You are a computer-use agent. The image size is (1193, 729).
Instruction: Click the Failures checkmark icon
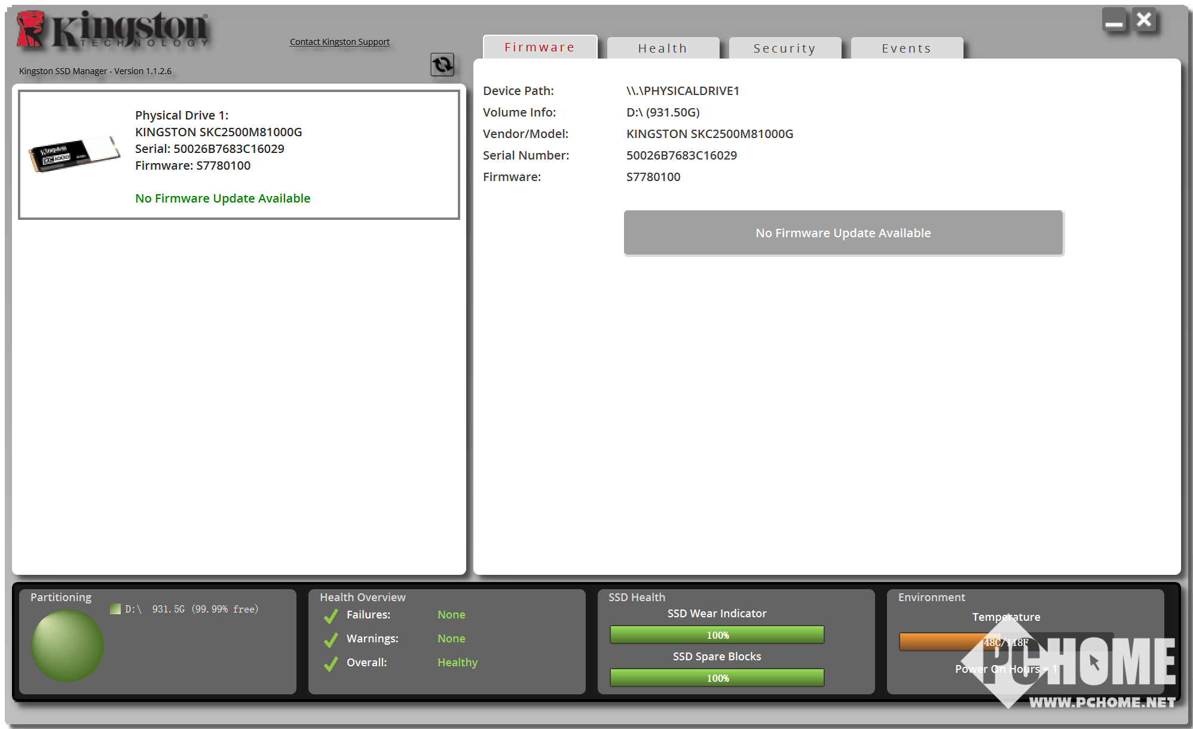331,616
